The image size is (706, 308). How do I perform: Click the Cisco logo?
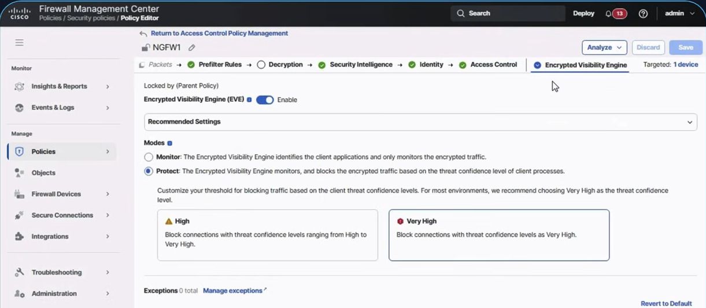click(20, 13)
